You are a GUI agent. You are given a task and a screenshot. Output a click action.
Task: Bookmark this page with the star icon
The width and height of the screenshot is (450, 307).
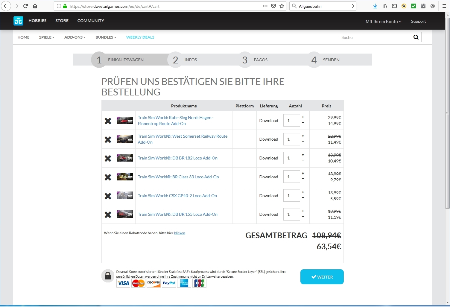(282, 6)
